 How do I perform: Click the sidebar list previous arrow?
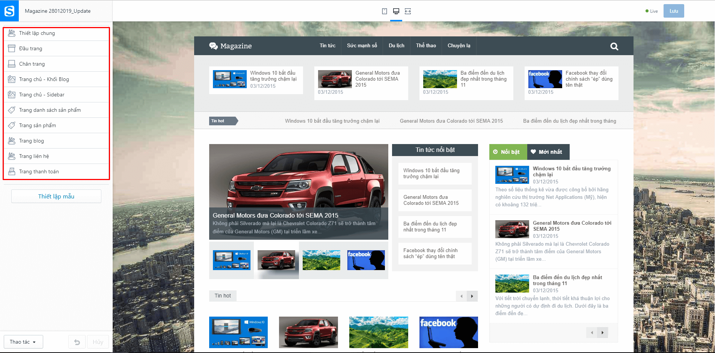pos(592,332)
